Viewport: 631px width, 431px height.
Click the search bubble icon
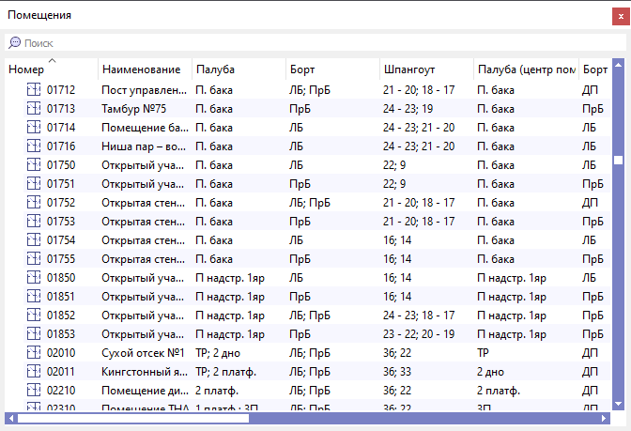(15, 43)
